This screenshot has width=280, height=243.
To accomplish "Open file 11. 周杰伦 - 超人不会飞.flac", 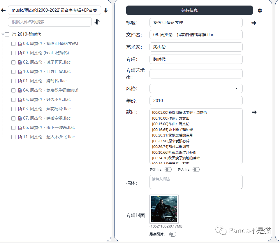I will tap(49, 137).
